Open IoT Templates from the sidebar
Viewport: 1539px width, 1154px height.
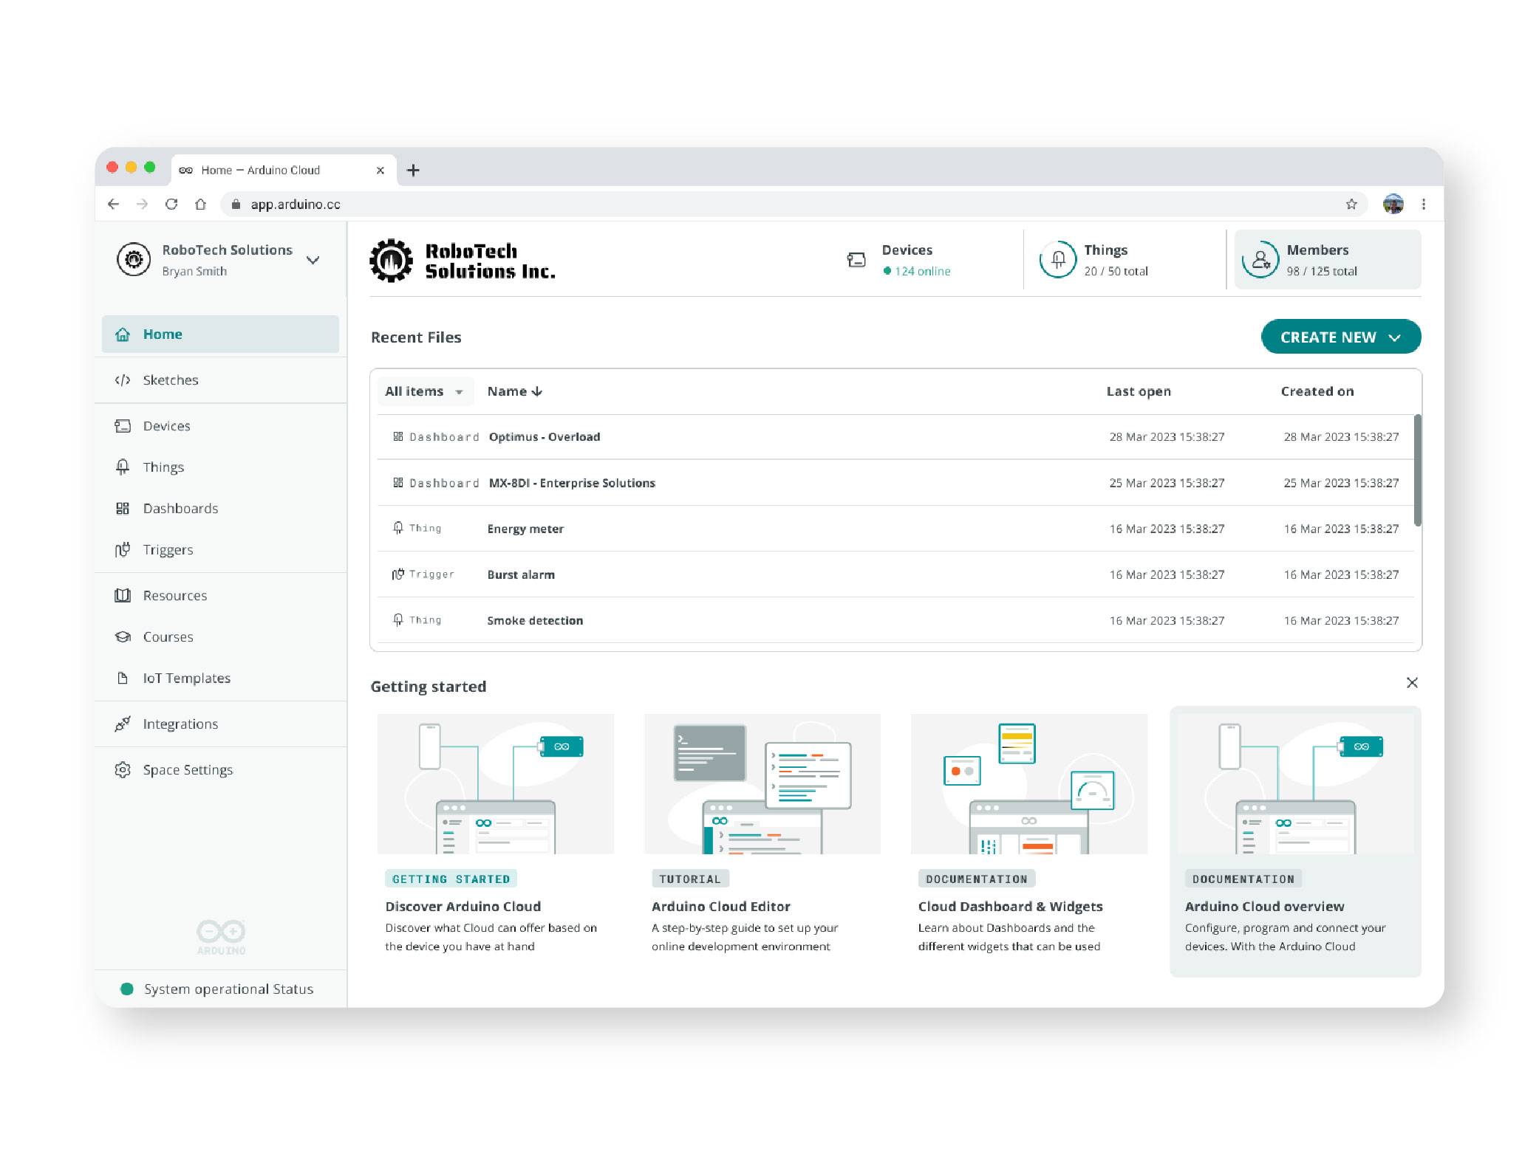click(186, 678)
